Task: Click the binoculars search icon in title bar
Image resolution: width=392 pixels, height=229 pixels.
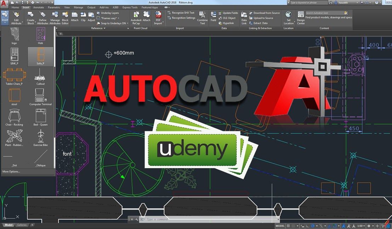Action: click(x=331, y=2)
